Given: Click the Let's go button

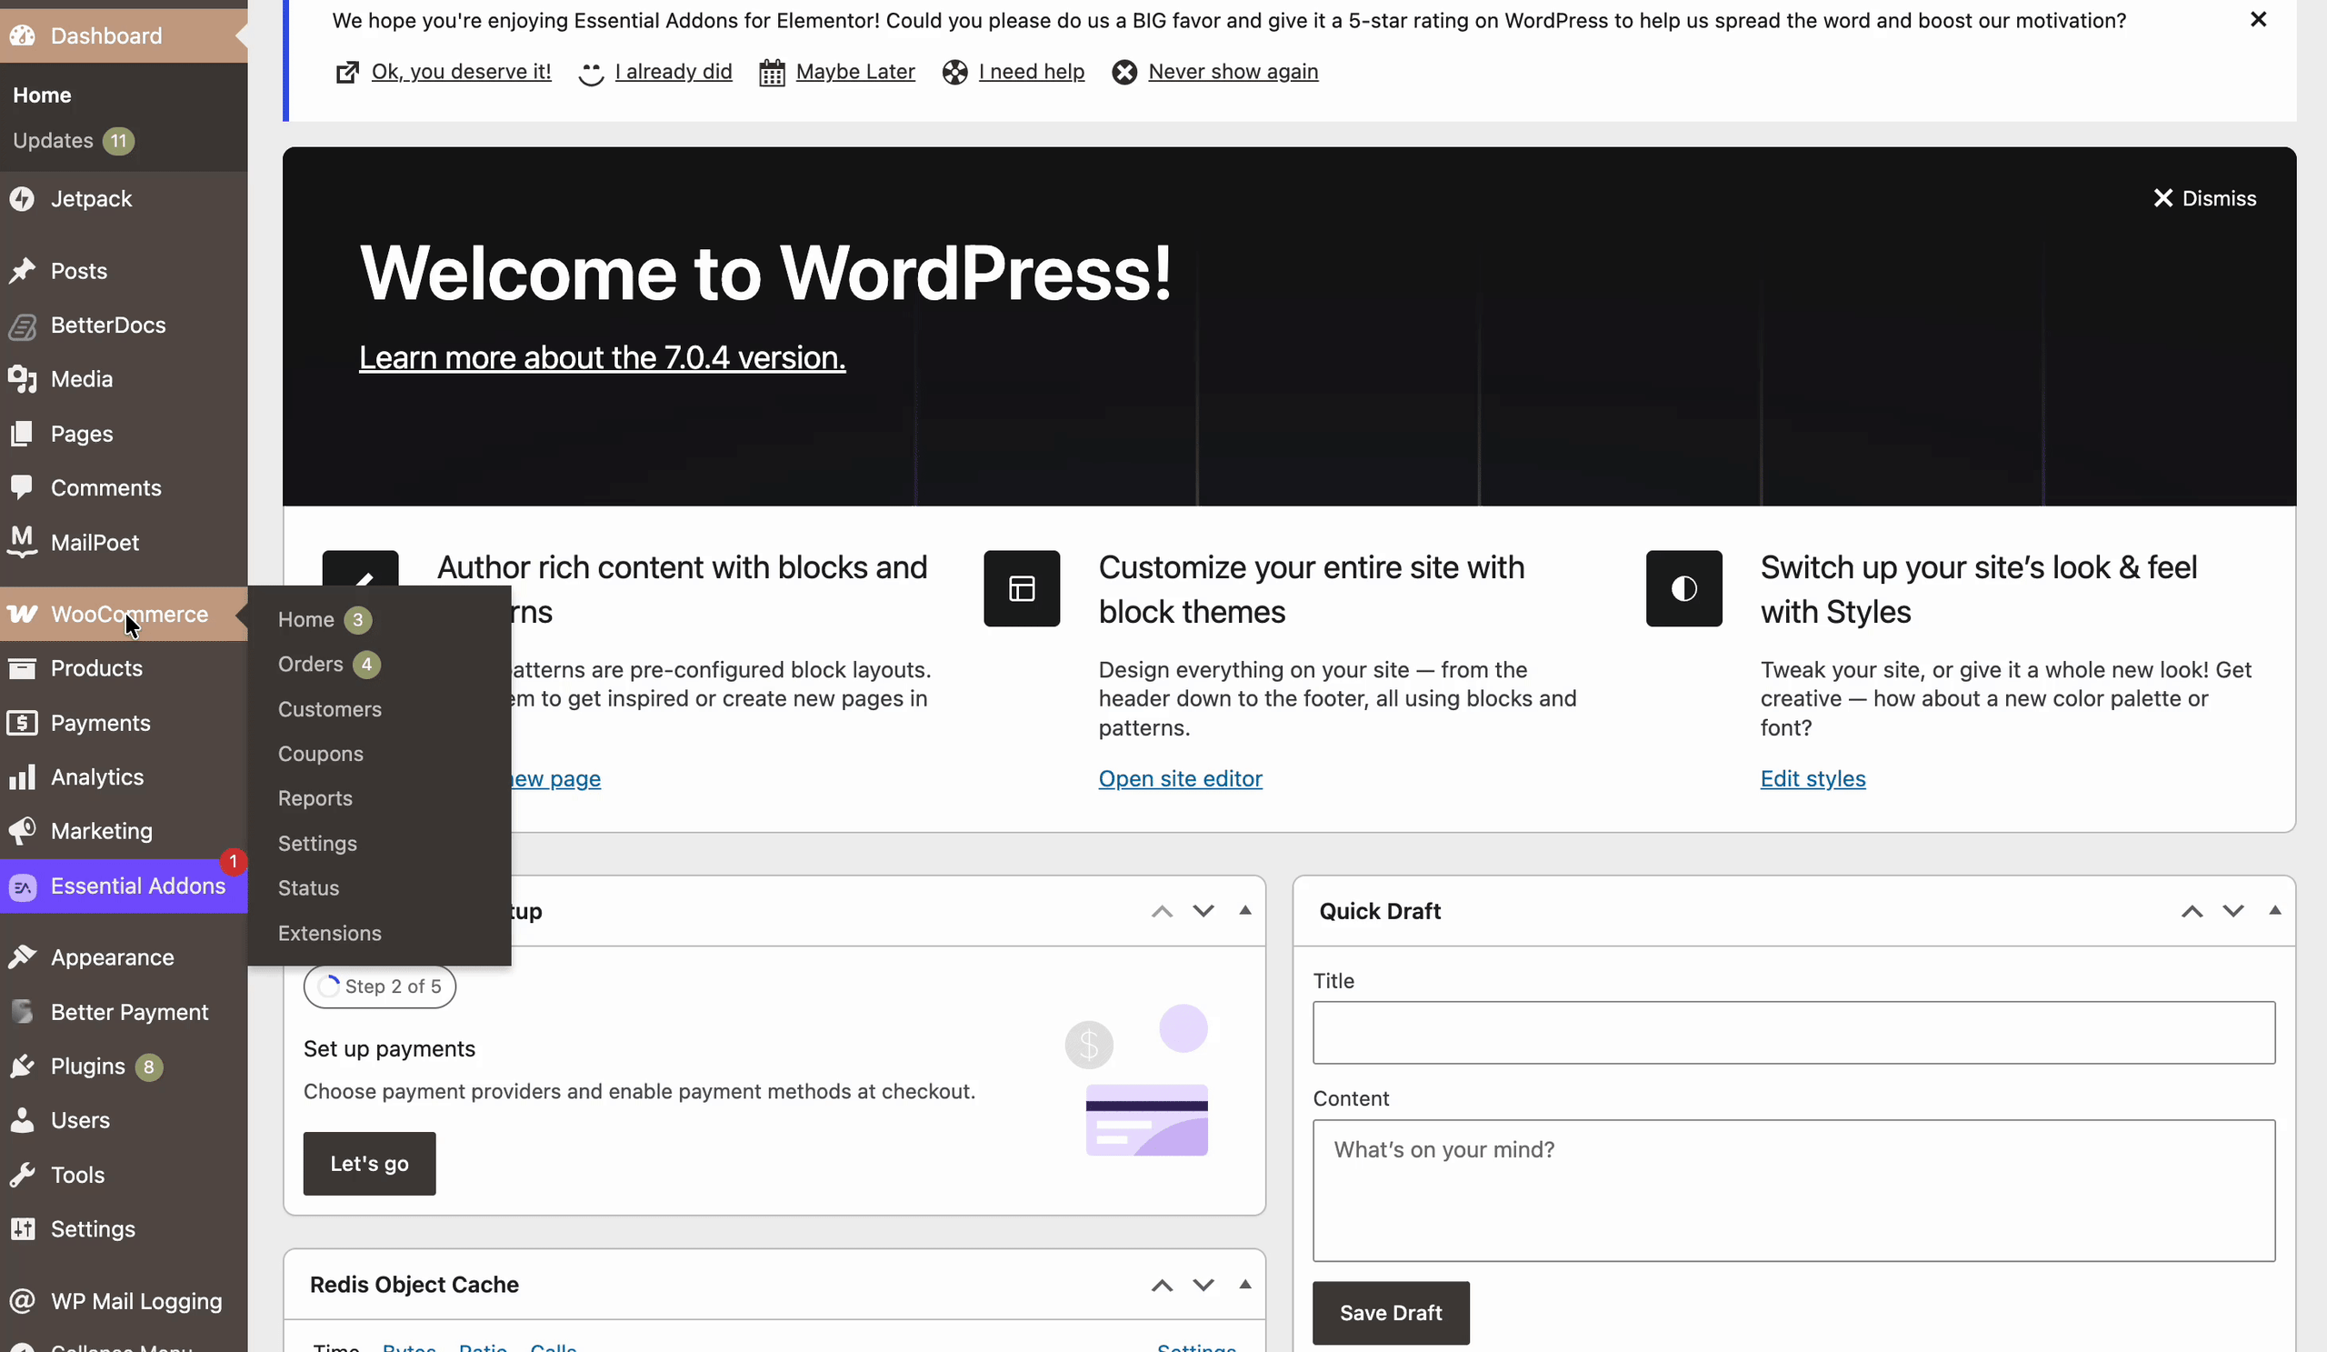Looking at the screenshot, I should [x=369, y=1164].
